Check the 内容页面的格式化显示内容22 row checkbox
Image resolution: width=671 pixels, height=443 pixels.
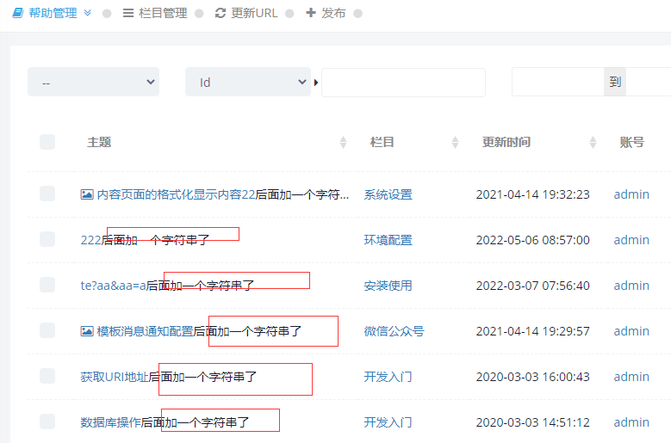click(47, 194)
